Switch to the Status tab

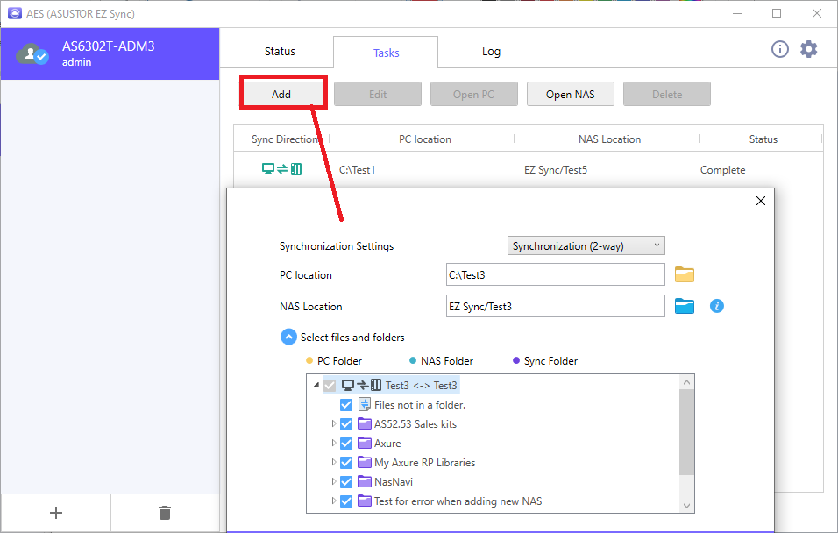(x=280, y=52)
